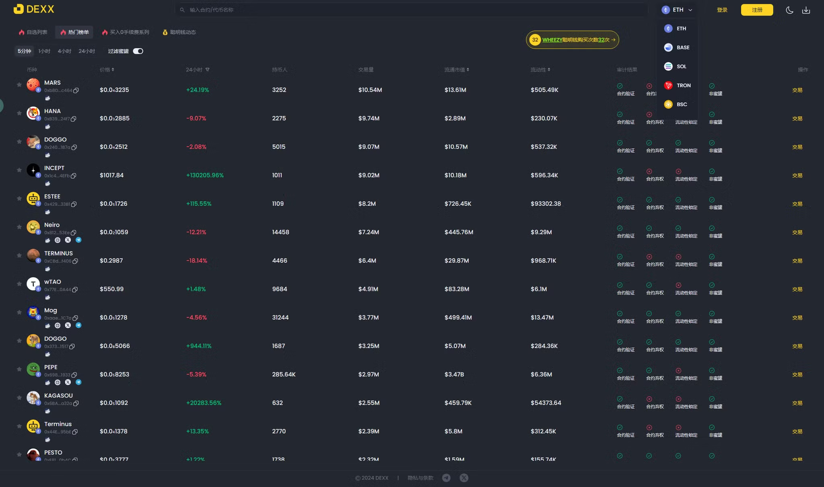This screenshot has width=824, height=487.
Task: Switch to the 4小时 timeframe
Action: [64, 51]
